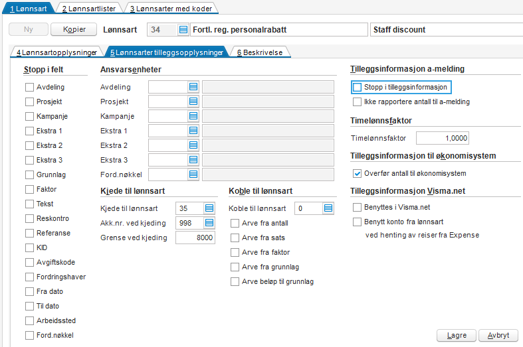Click lookup icon beside Ekstra 1 field

(193, 131)
